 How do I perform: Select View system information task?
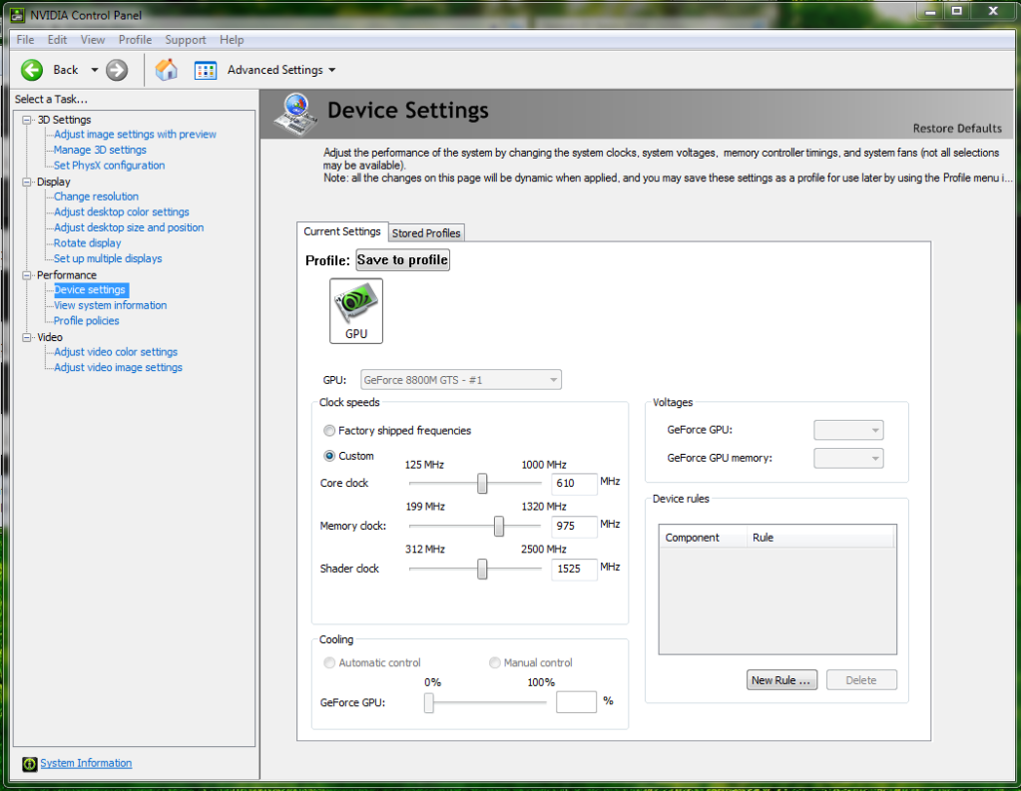[110, 305]
